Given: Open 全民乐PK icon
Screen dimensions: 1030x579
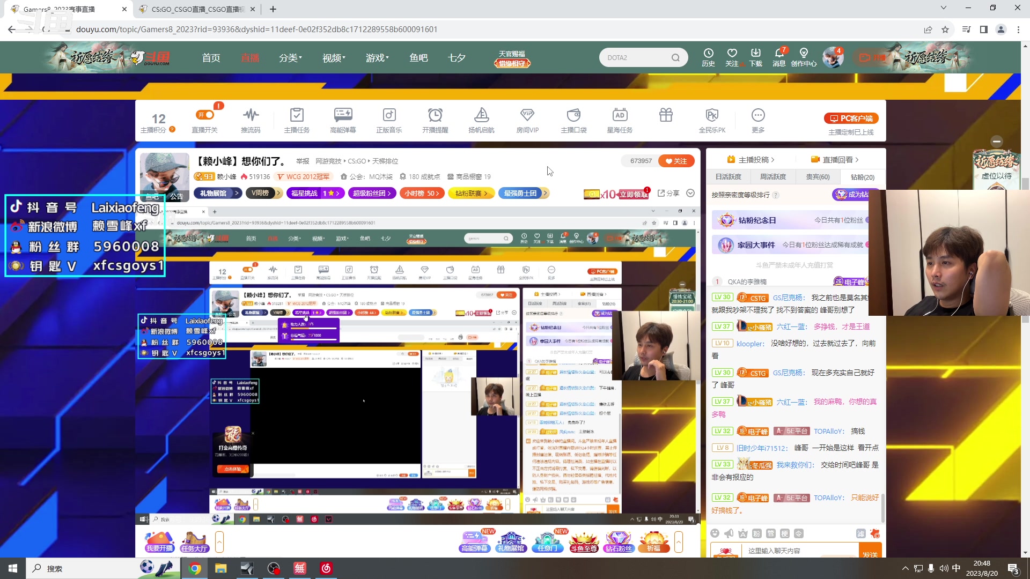Looking at the screenshot, I should [712, 120].
